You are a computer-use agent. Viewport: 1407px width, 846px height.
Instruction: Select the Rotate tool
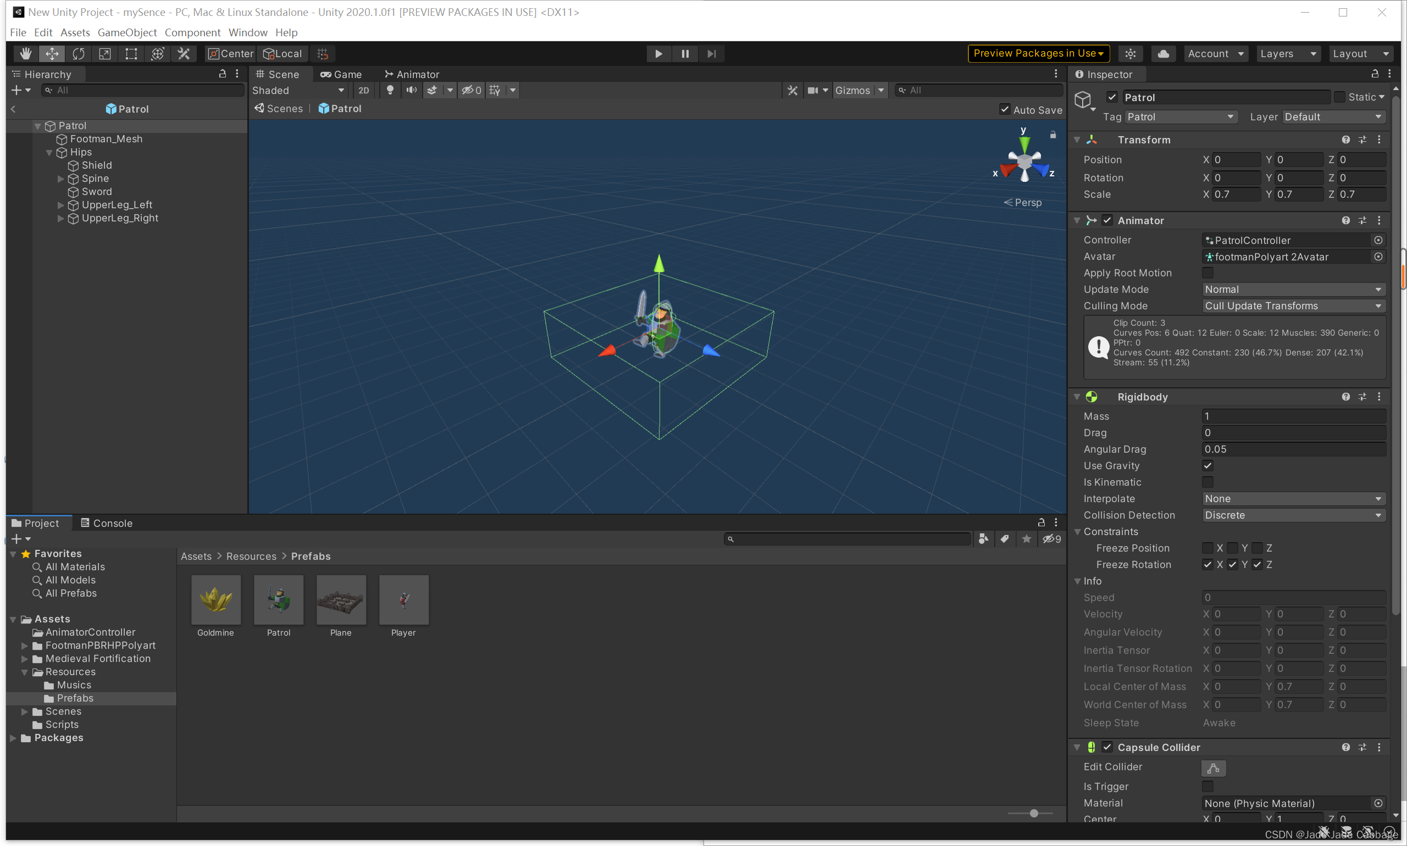click(x=79, y=54)
